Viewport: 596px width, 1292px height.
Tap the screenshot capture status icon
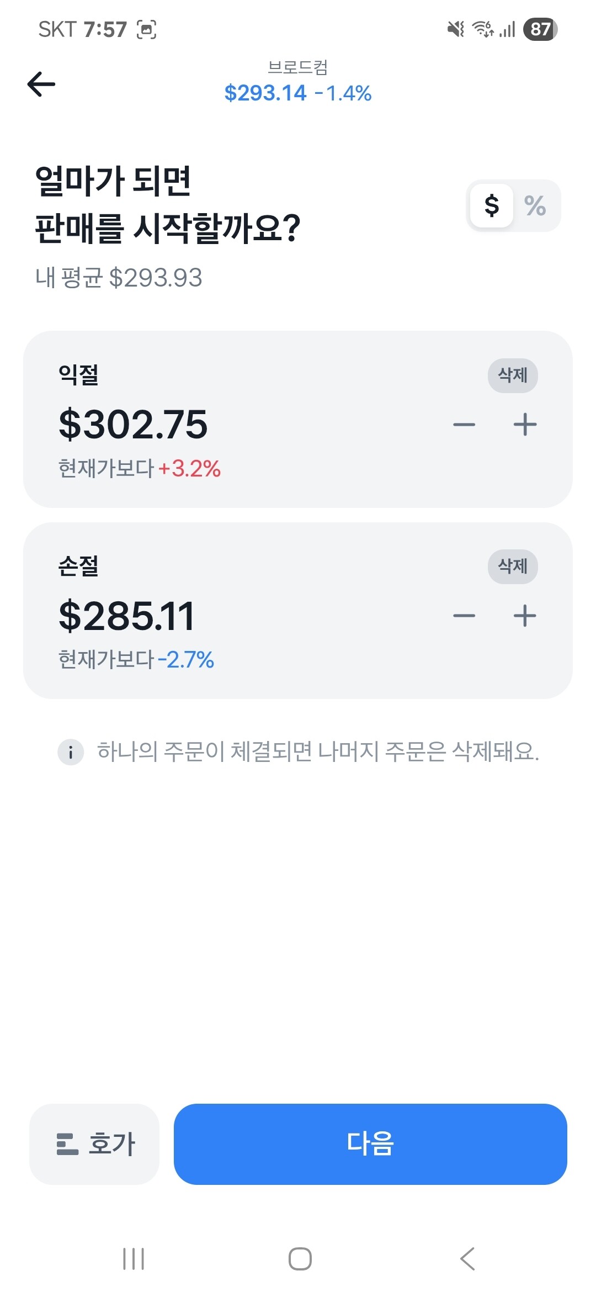[146, 29]
